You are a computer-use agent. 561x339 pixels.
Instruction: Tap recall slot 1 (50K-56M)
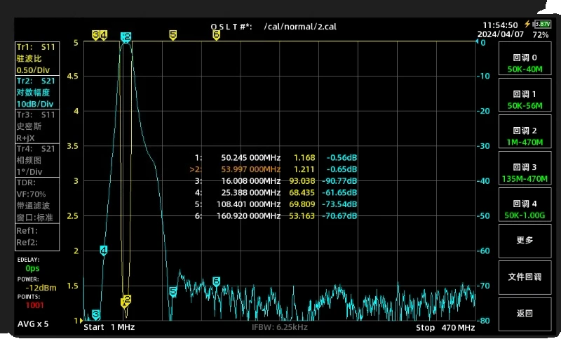point(525,95)
